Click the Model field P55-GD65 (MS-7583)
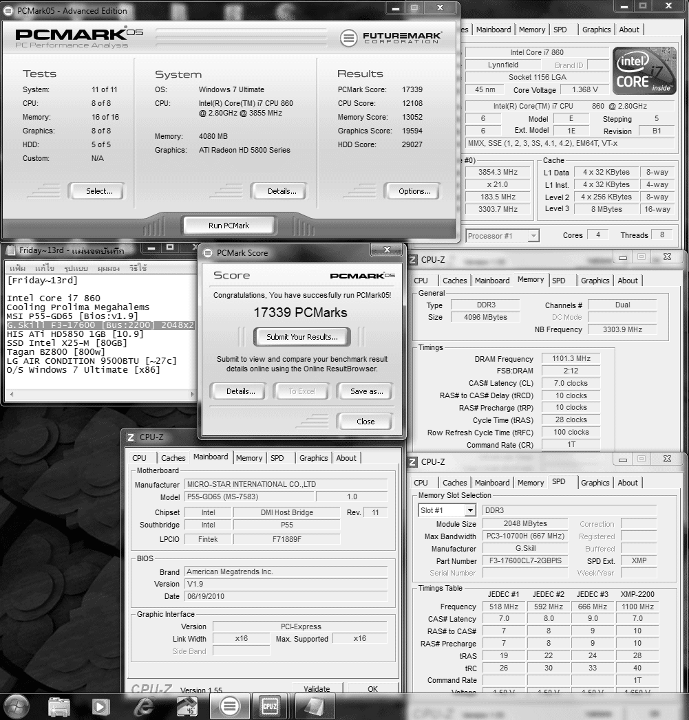Image resolution: width=689 pixels, height=720 pixels. pos(249,497)
